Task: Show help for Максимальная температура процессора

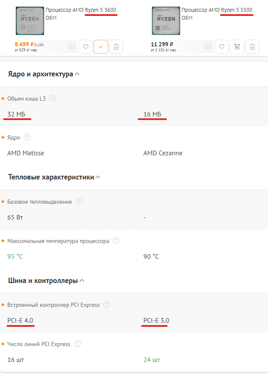Action: click(x=116, y=240)
